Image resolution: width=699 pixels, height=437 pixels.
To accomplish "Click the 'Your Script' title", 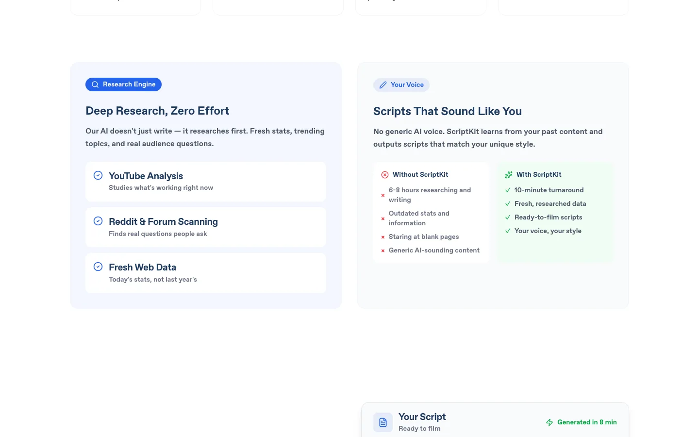I will [422, 417].
